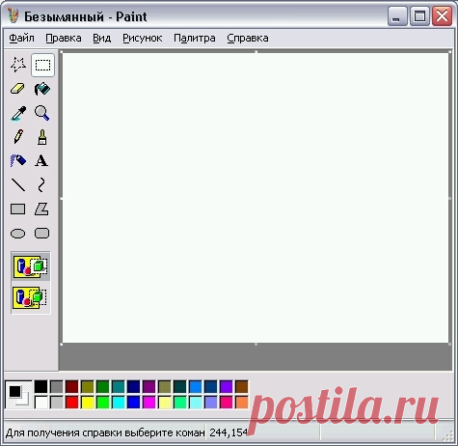The width and height of the screenshot is (458, 446).
Task: Select the Pick Color eyedropper tool
Action: click(18, 113)
